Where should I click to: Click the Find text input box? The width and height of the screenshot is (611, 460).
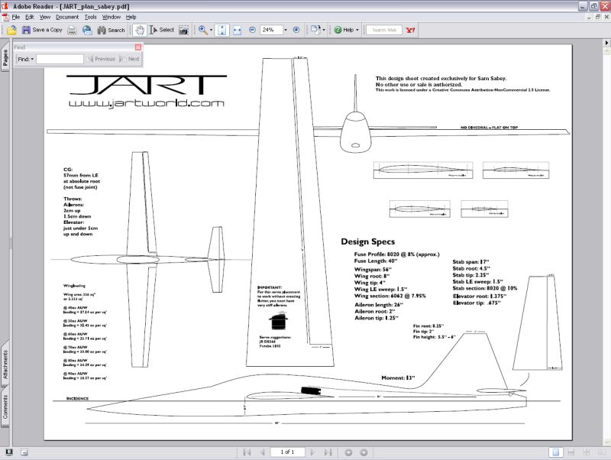pyautogui.click(x=60, y=59)
